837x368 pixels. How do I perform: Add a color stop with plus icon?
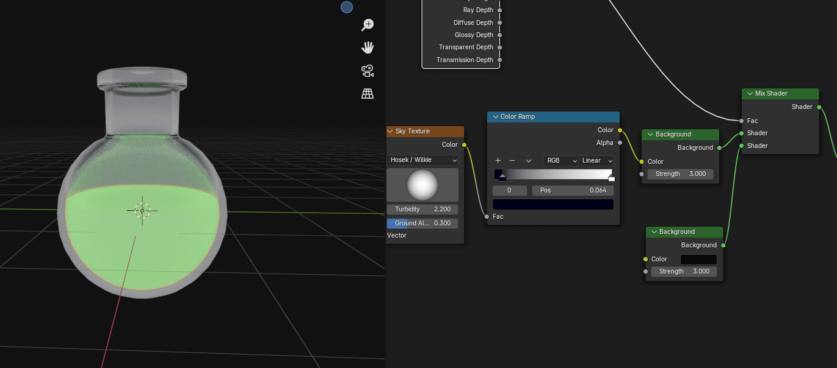point(498,161)
